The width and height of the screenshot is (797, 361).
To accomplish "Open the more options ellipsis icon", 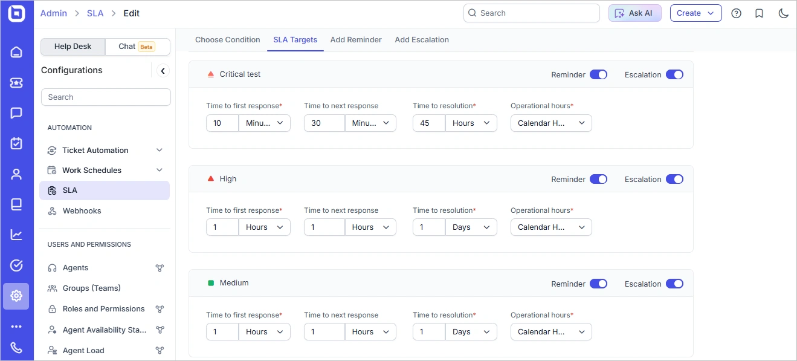I will 16,326.
